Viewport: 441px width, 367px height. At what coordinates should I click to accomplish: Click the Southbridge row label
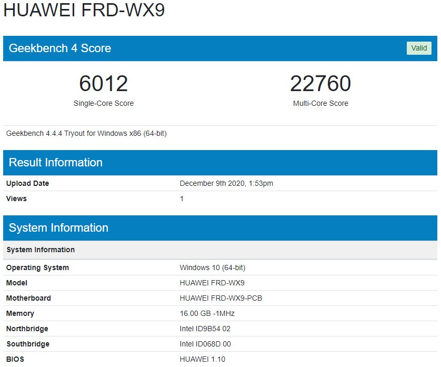click(x=28, y=344)
